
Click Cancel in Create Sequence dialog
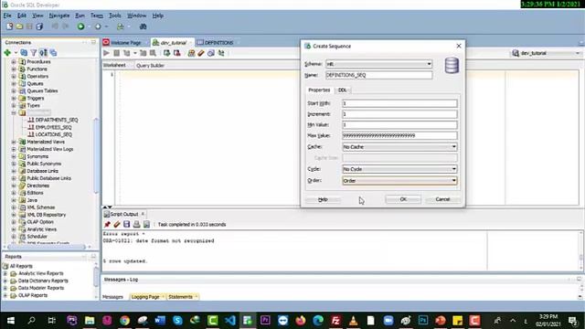point(442,199)
